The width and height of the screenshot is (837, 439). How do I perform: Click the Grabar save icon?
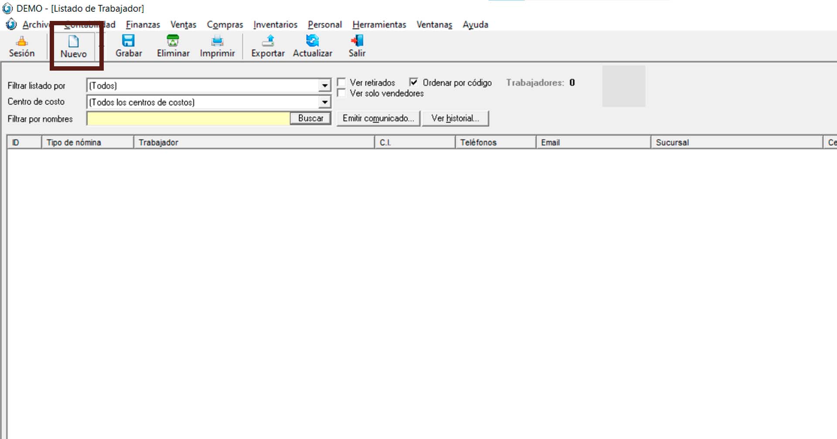click(129, 46)
